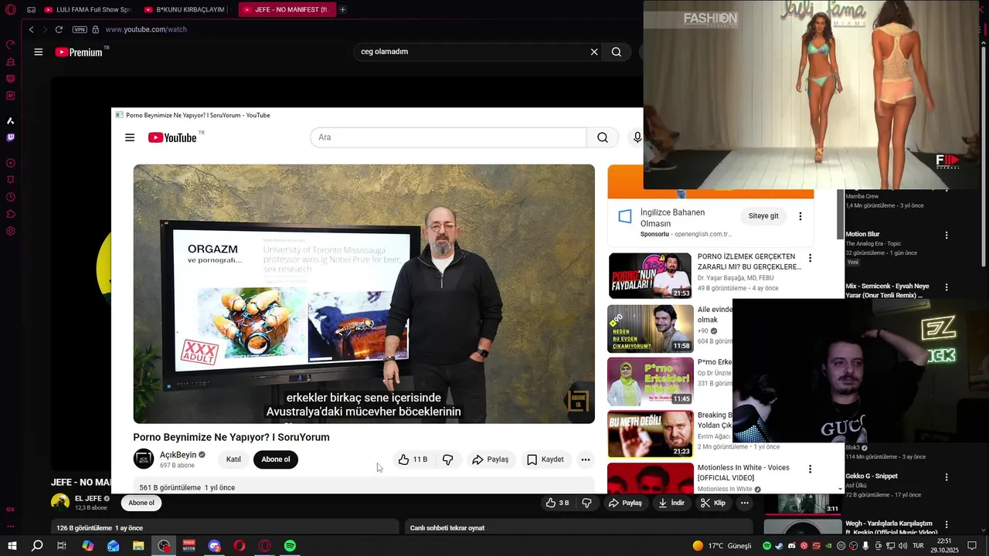
Task: Click the Katıl join button
Action: (x=233, y=459)
